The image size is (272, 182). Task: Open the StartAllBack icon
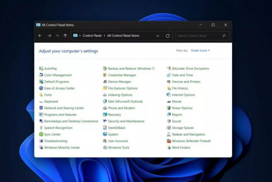(x=105, y=127)
